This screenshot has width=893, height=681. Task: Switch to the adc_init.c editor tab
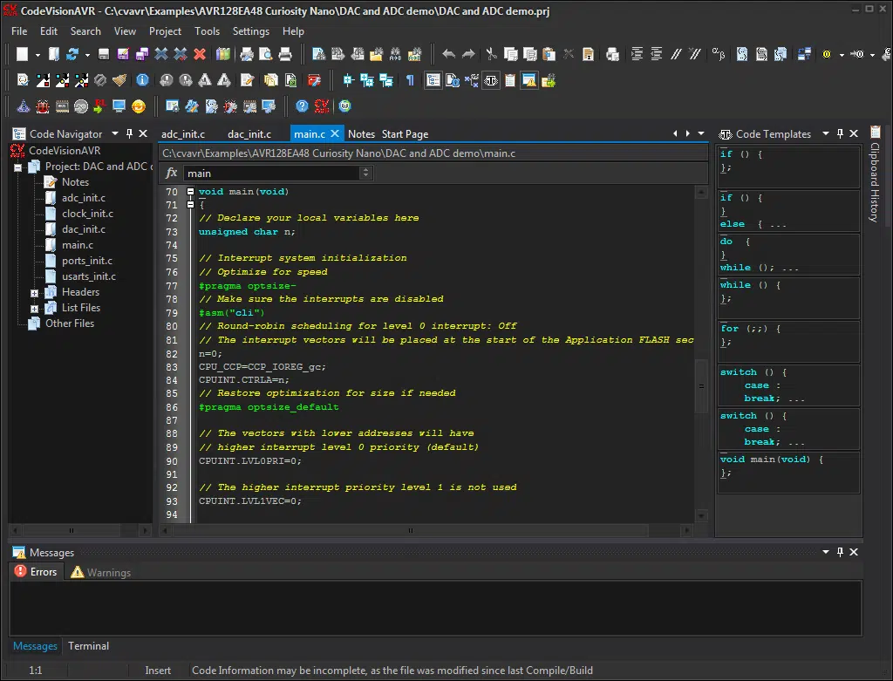click(x=183, y=133)
